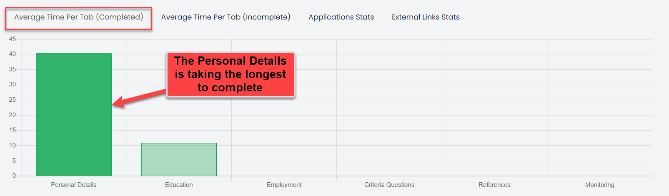Select the External Links Stats tab
669x196 pixels.
coord(426,17)
